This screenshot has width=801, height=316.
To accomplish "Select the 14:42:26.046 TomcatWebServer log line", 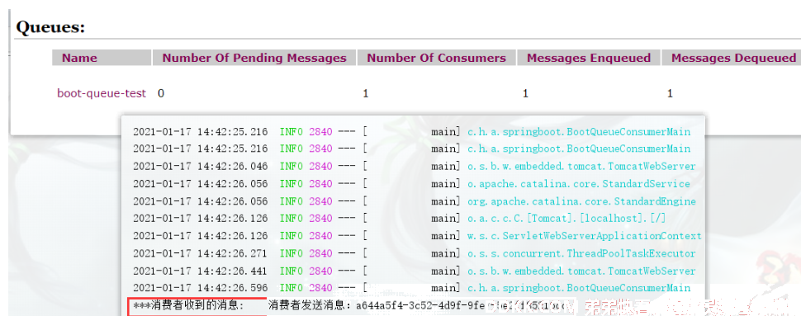I will (415, 167).
